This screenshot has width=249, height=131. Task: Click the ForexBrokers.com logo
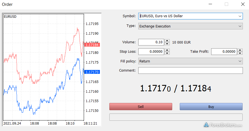point(223,125)
